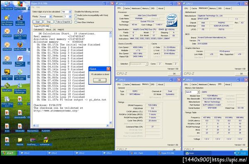Open the Calculate(C) menu in Super PI
Screen dimensions: 249x164
(39, 29)
